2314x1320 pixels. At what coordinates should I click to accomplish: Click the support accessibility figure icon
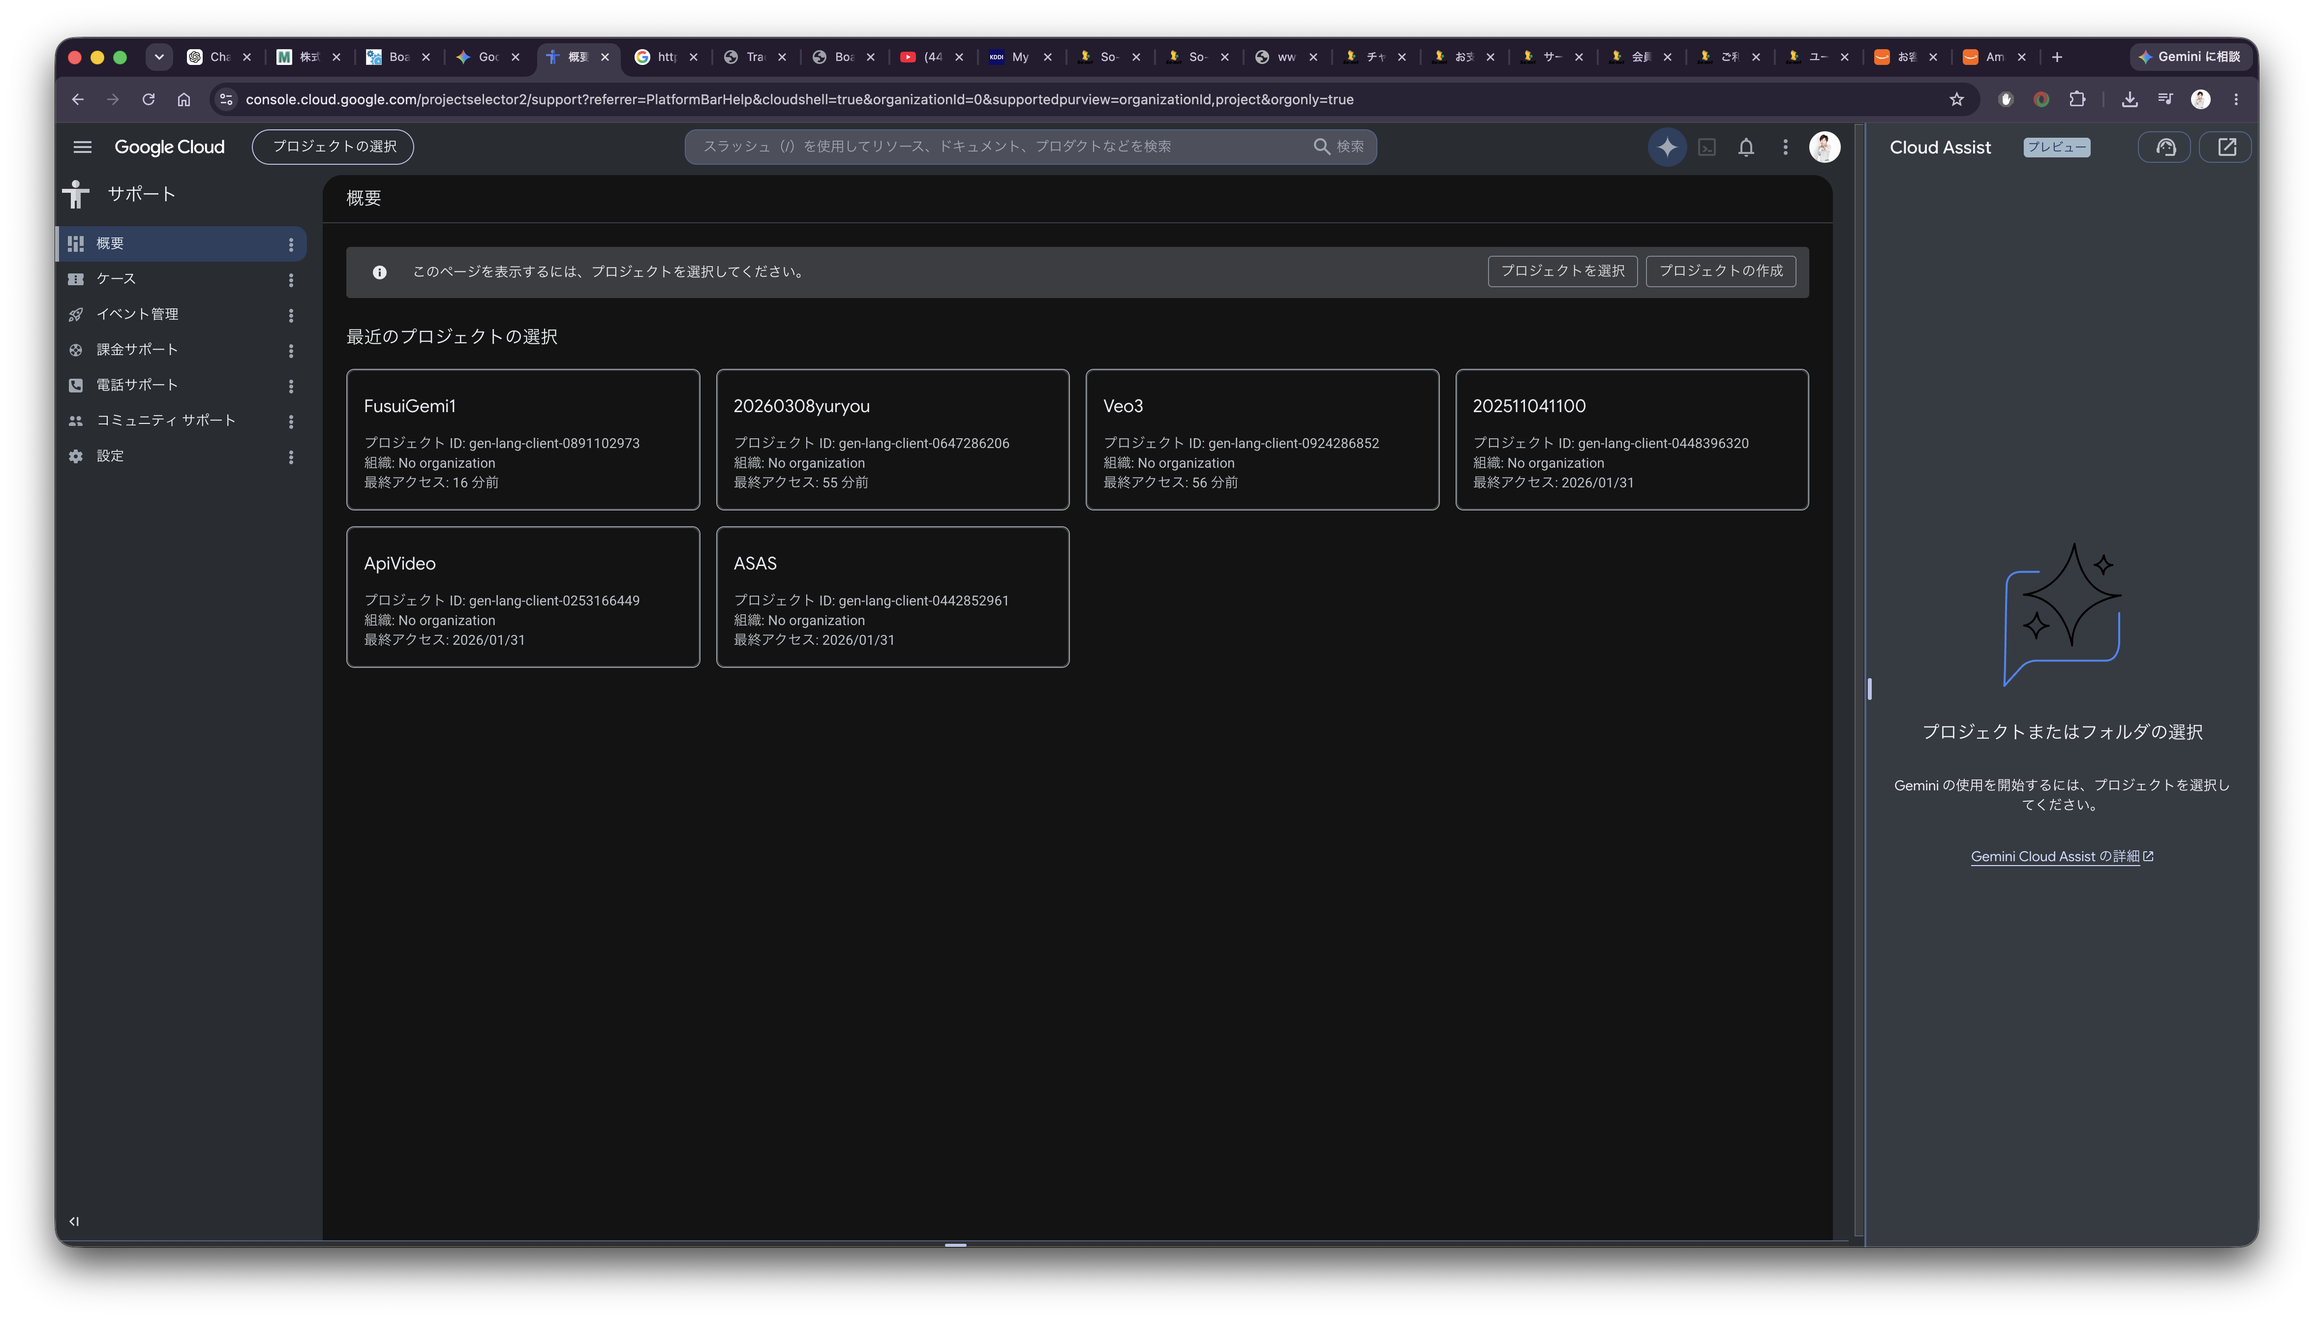click(x=76, y=194)
